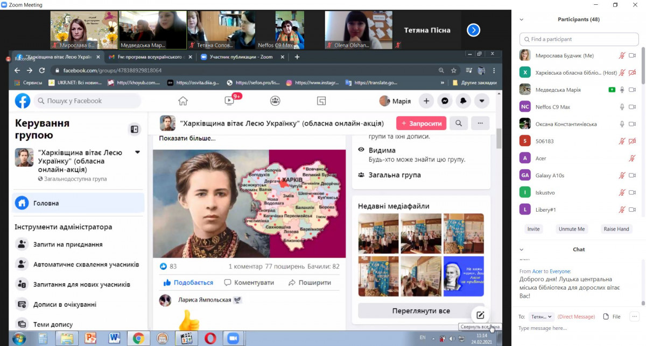
Task: Click the Запросити button
Action: [422, 123]
